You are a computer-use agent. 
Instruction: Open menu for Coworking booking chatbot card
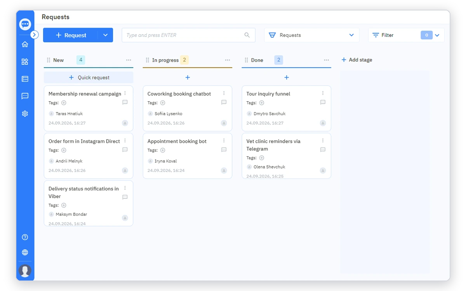point(224,93)
